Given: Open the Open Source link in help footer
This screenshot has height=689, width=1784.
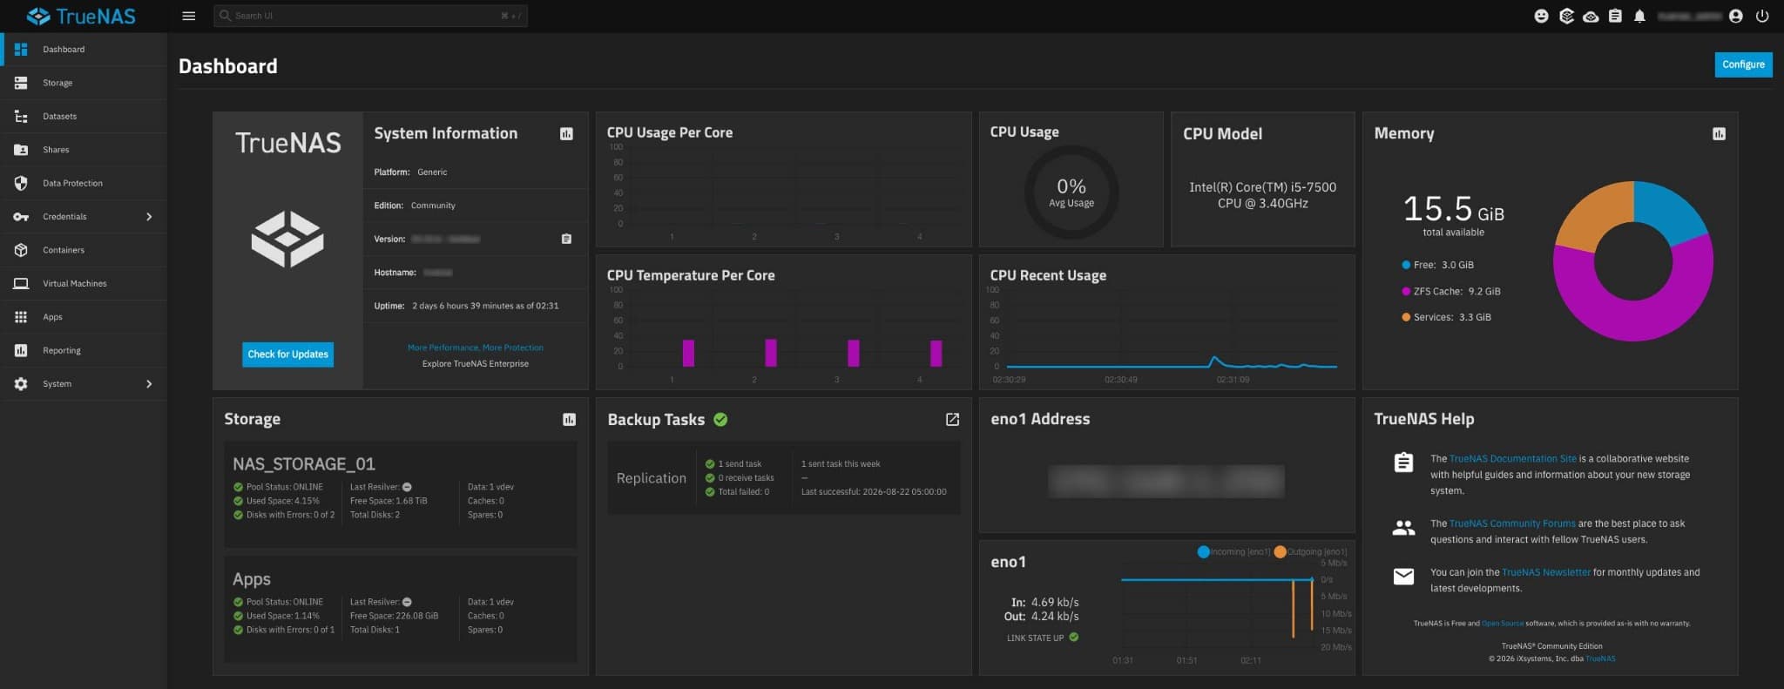Looking at the screenshot, I should pyautogui.click(x=1503, y=624).
